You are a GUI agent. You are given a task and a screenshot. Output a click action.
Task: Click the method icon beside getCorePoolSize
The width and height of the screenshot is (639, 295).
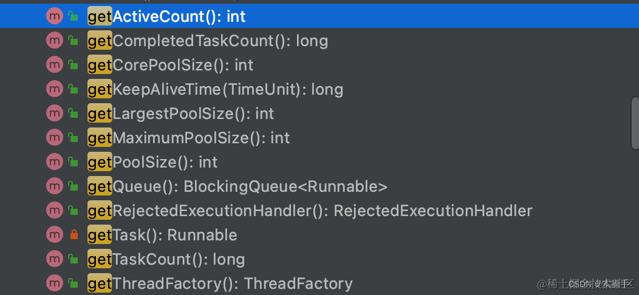click(55, 65)
